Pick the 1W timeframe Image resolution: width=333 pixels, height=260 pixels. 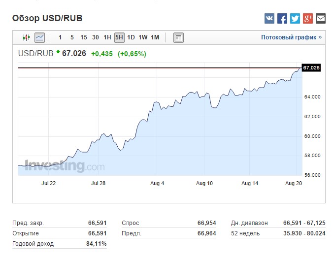click(x=143, y=37)
